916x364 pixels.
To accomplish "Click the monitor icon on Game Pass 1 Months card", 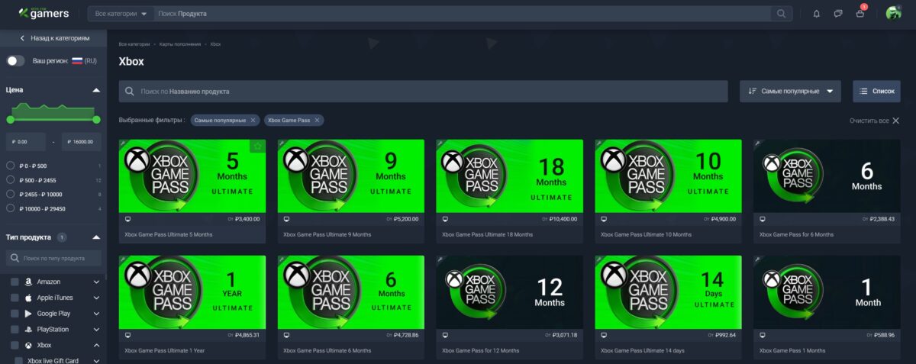I will click(763, 335).
